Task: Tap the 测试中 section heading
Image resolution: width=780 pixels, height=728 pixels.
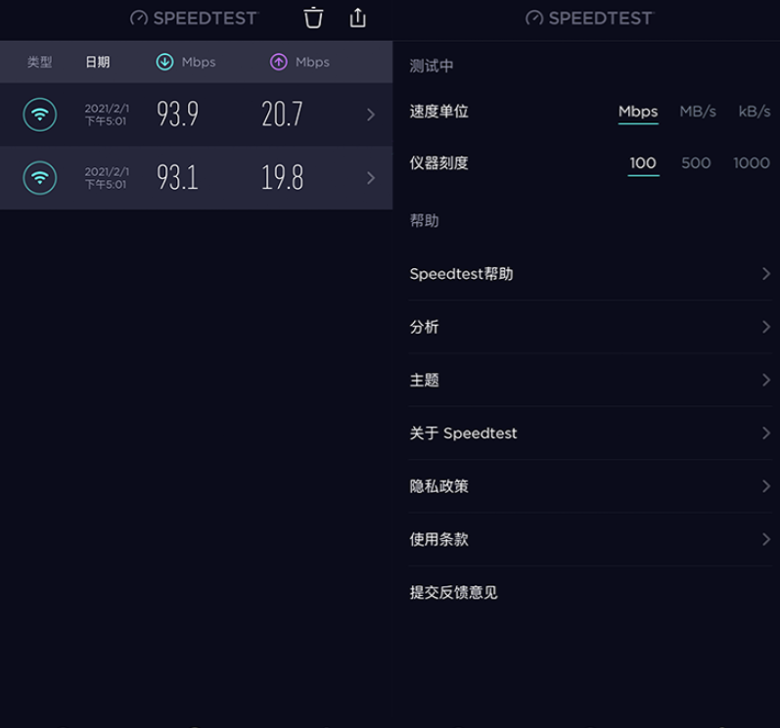Action: click(x=432, y=66)
